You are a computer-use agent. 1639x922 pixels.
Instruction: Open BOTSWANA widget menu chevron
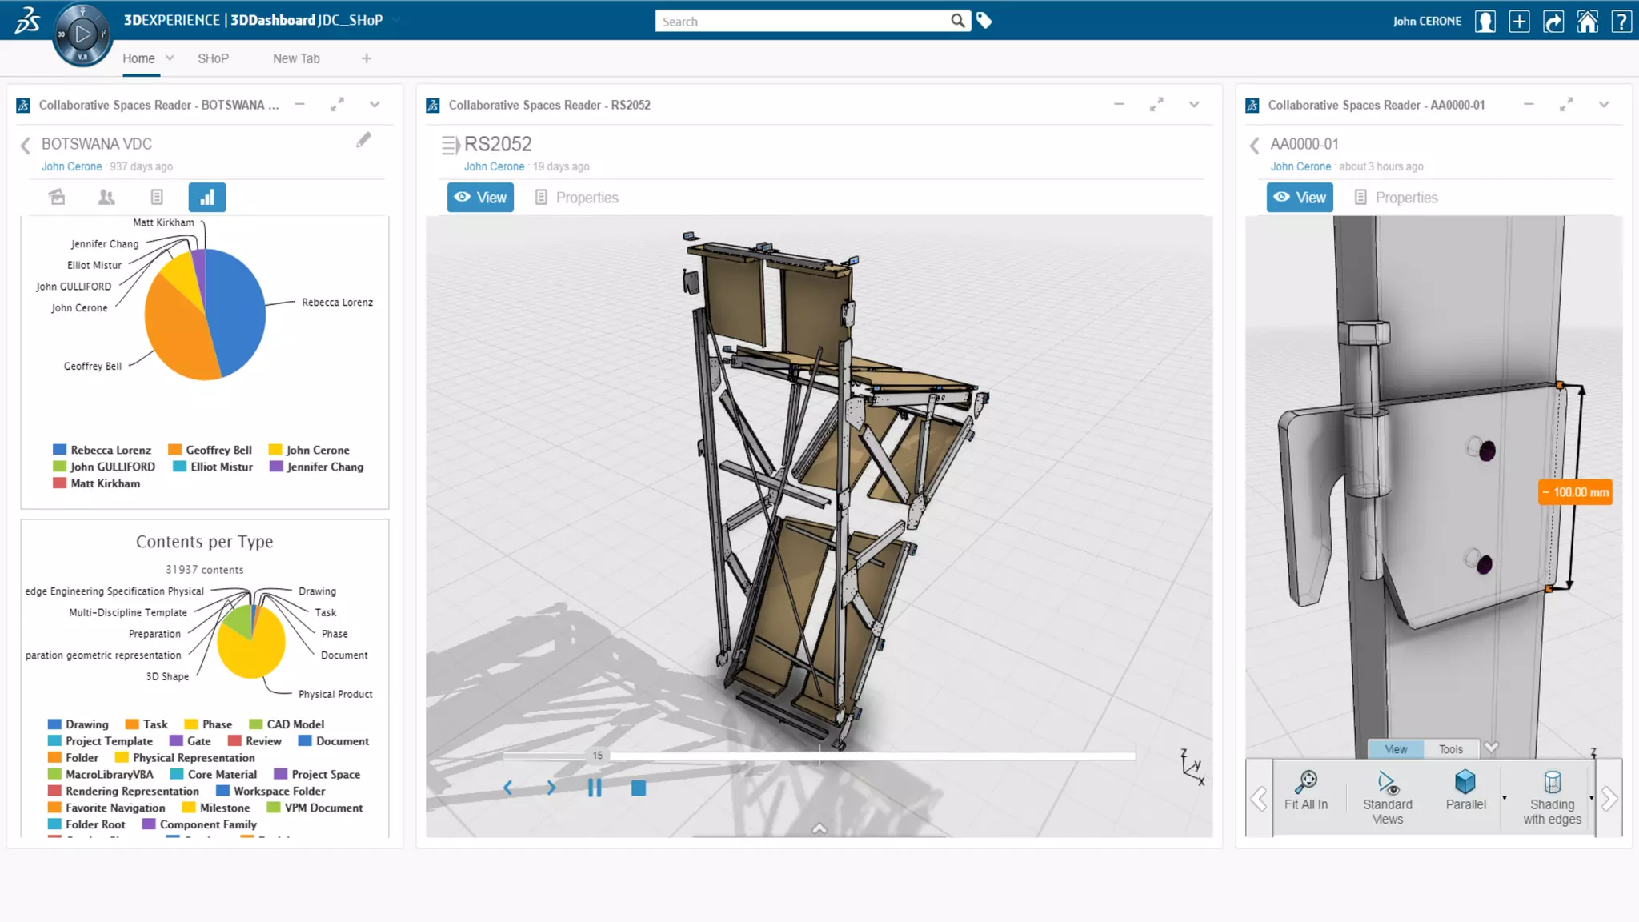(x=375, y=105)
